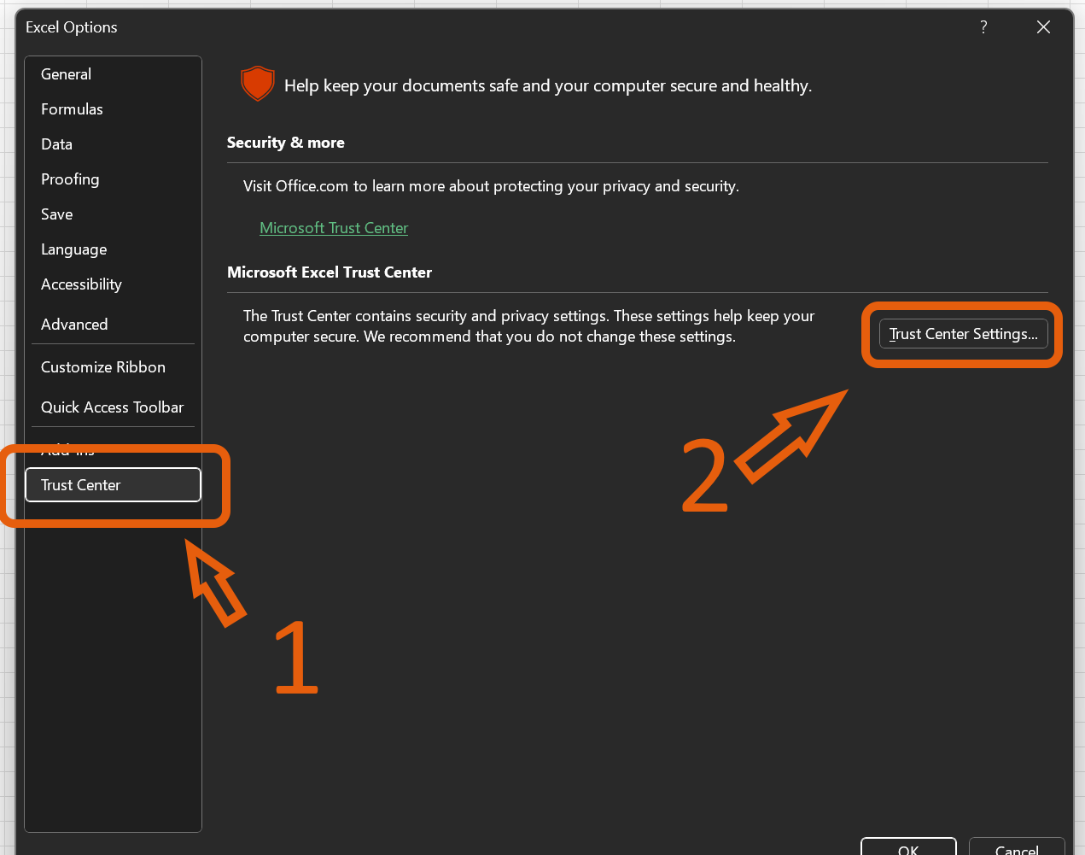Click the 'Visit Office.com to learn more' text

(491, 186)
